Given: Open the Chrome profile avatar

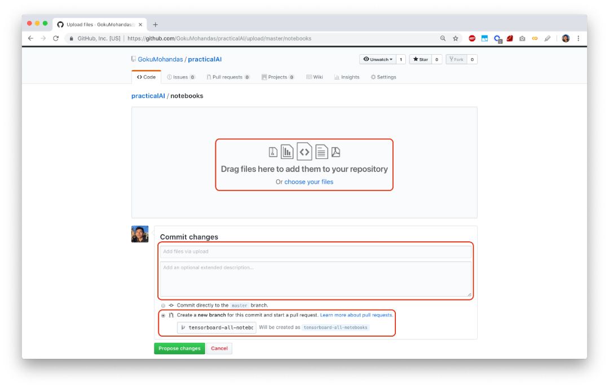Looking at the screenshot, I should click(x=566, y=38).
